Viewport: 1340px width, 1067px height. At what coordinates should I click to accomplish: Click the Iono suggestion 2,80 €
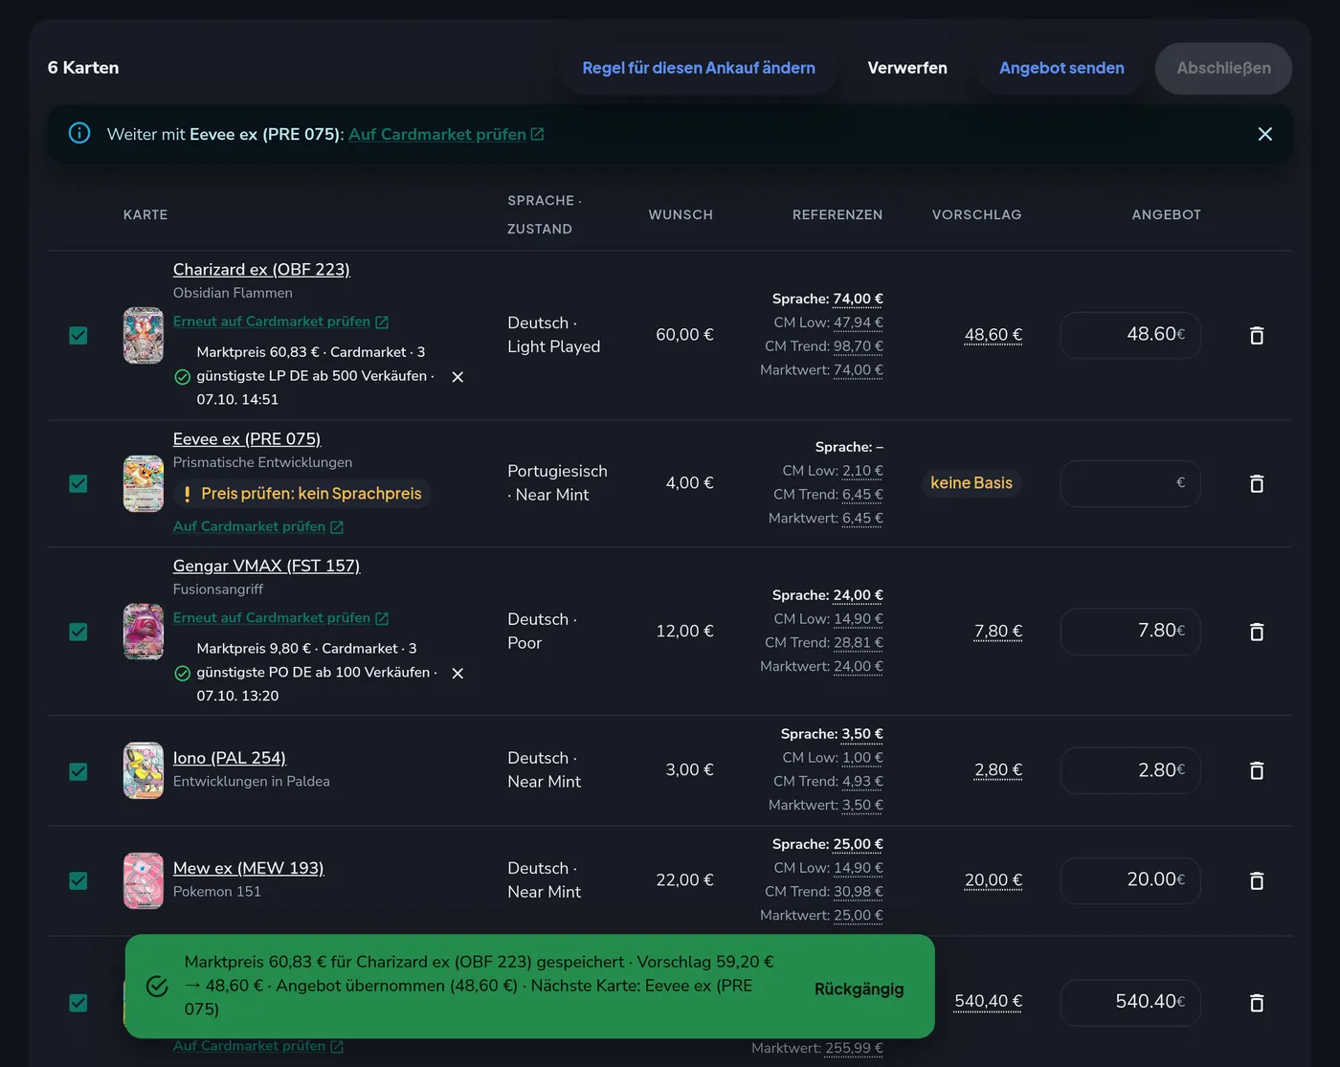pos(998,770)
